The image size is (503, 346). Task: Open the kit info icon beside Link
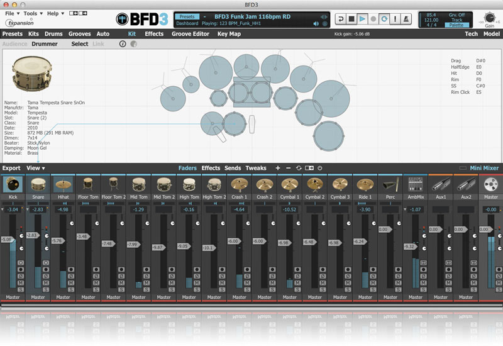(x=123, y=44)
